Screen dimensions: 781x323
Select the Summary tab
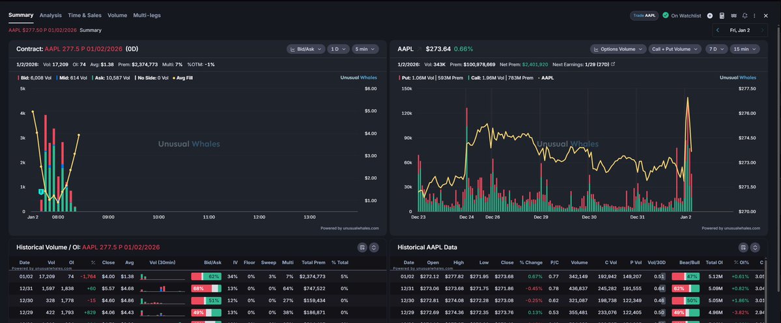[21, 16]
